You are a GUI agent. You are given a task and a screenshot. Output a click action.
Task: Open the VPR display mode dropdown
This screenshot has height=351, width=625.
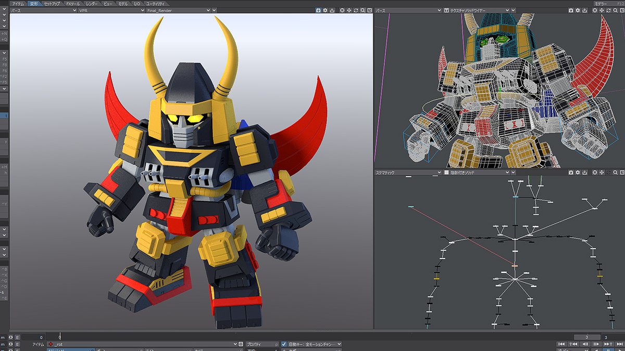(111, 10)
